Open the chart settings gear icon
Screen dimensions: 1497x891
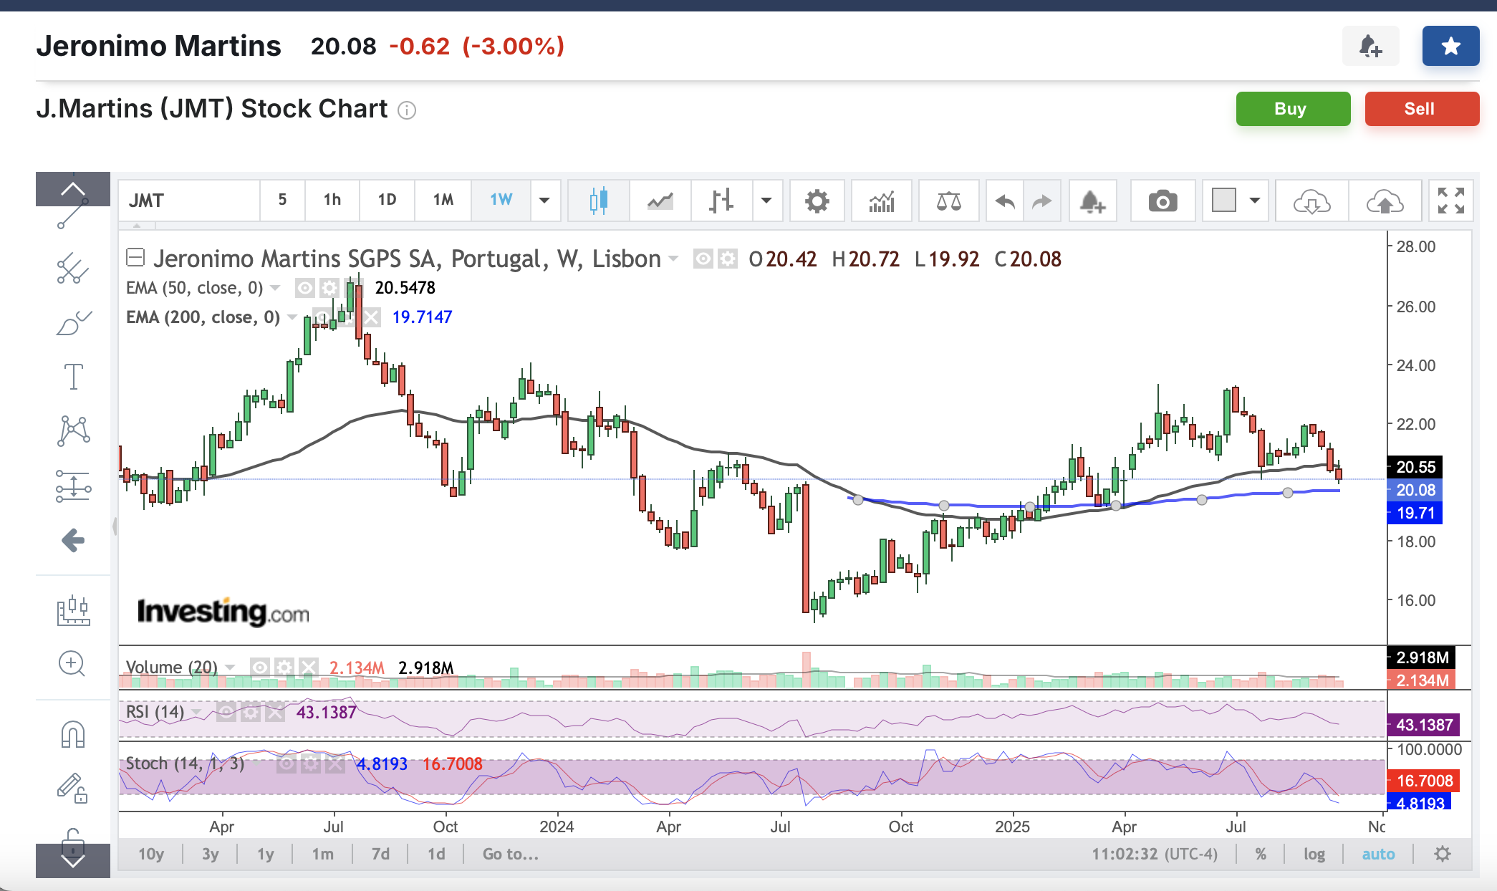817,201
